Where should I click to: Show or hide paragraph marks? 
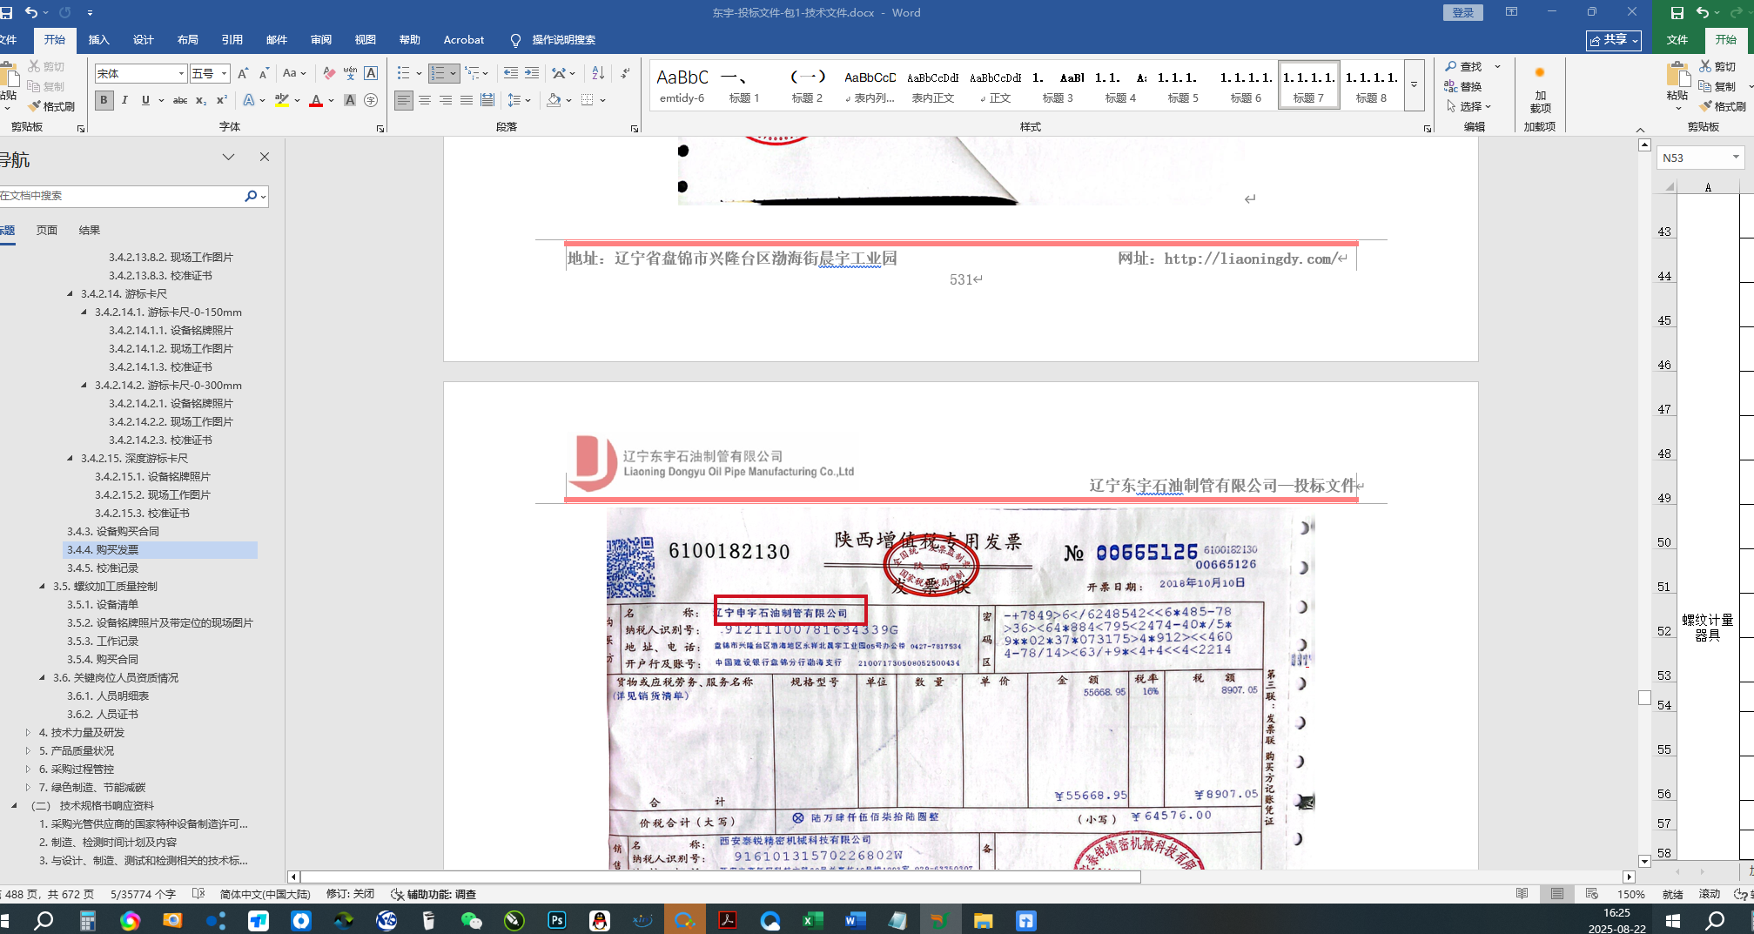[x=625, y=73]
